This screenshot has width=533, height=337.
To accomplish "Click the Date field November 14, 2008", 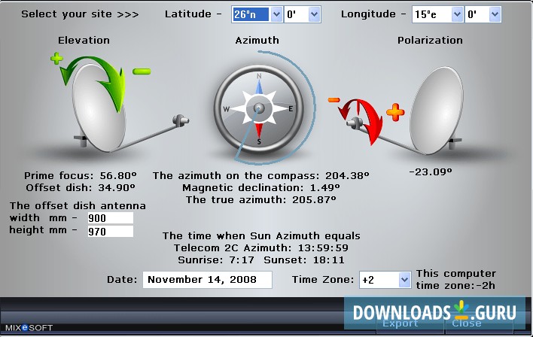I will click(207, 280).
